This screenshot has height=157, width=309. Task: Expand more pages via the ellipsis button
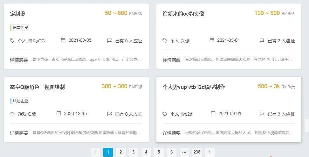tap(184, 152)
